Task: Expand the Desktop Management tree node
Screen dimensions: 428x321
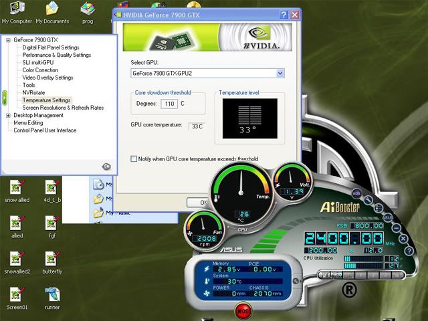Action: [x=8, y=116]
